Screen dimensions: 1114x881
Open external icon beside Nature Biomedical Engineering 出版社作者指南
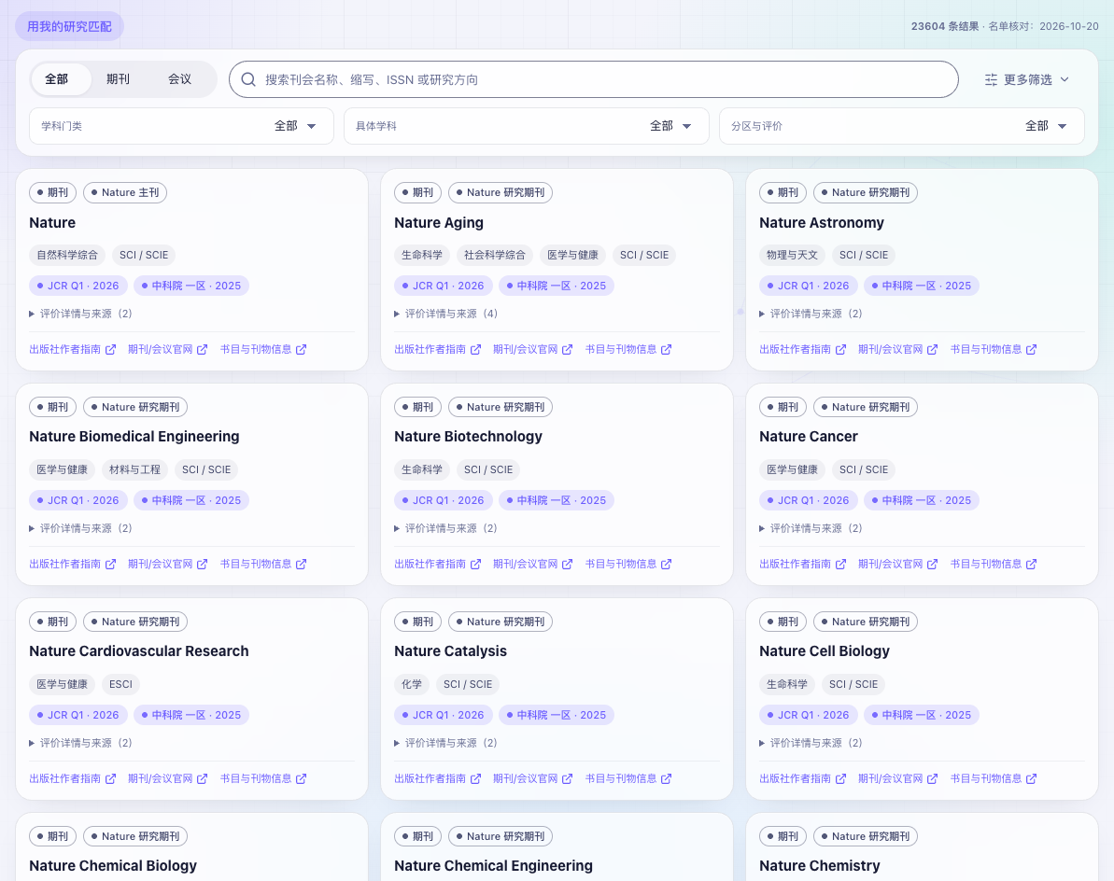pyautogui.click(x=111, y=564)
